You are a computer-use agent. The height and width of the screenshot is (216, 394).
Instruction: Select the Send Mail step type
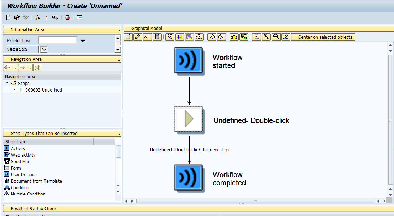(20, 162)
